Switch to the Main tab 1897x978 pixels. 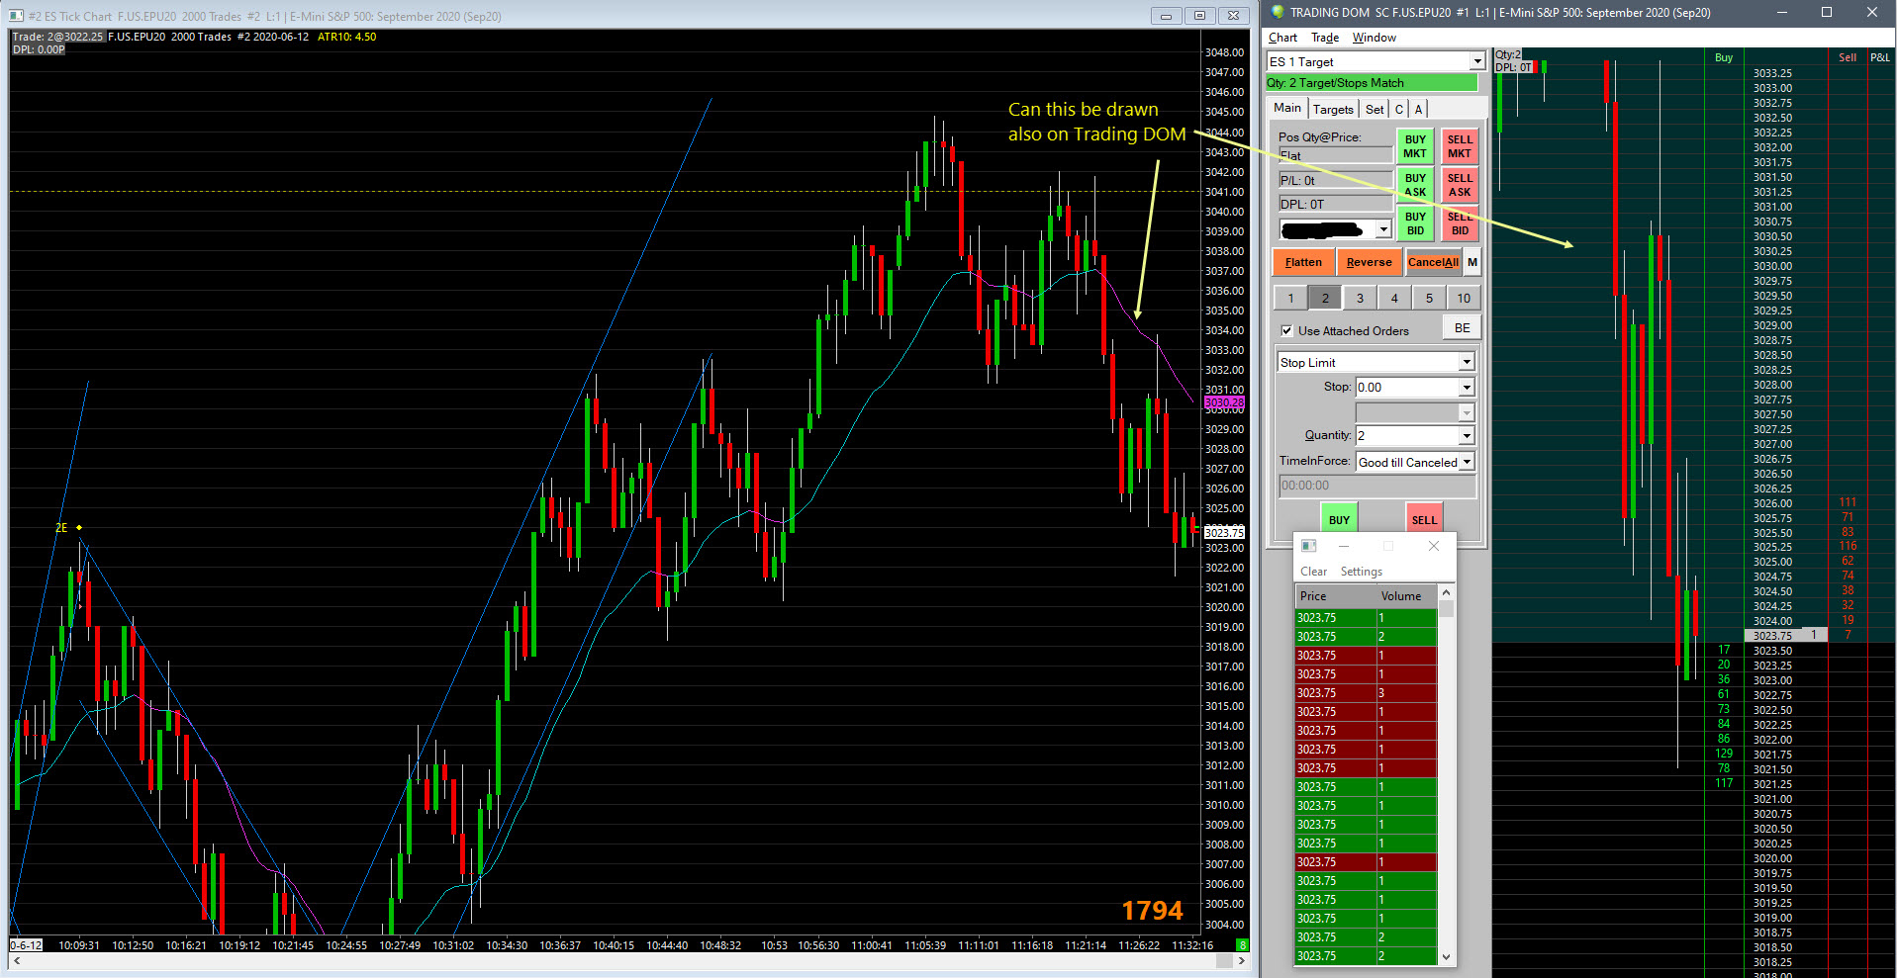pos(1287,108)
